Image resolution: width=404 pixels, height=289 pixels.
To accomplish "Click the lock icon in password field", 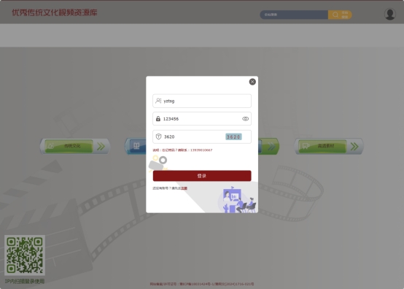I will pyautogui.click(x=158, y=118).
